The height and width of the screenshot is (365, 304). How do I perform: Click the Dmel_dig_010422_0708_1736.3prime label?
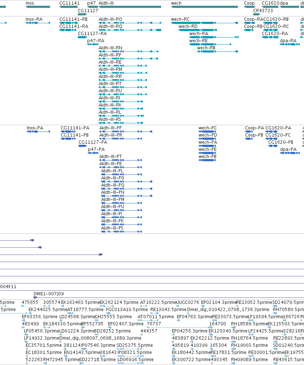pos(228,310)
